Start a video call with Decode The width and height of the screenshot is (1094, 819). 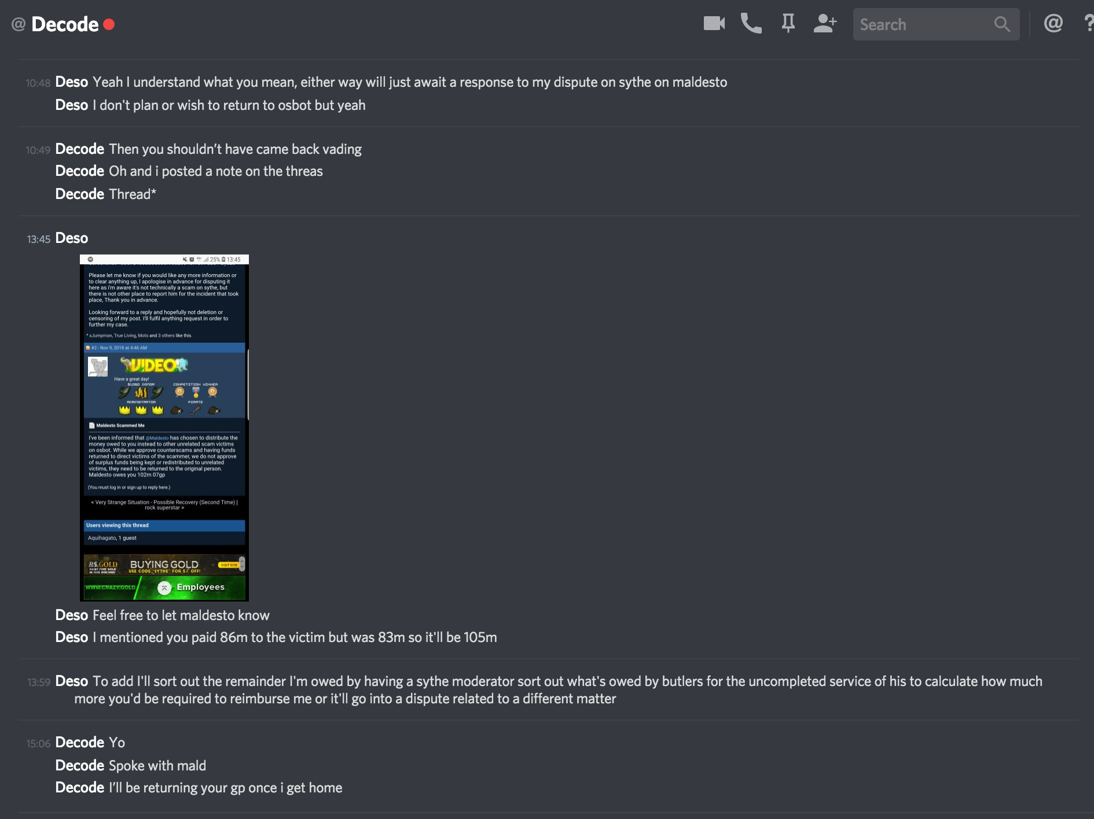coord(714,24)
